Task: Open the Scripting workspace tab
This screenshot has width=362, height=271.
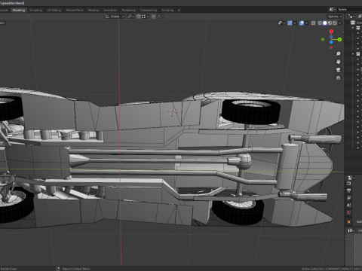Action: pos(167,10)
